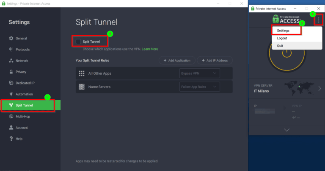Click the Name Servers icon
The image size is (325, 171).
tap(82, 87)
